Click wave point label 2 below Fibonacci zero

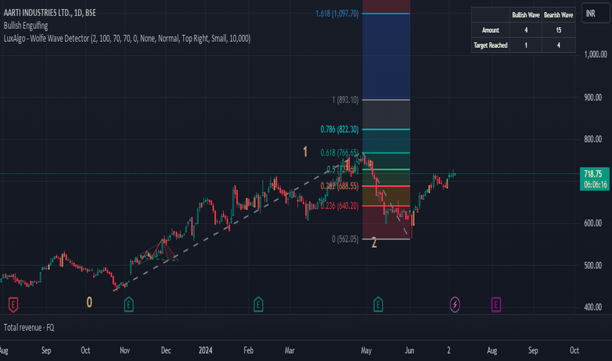click(374, 243)
